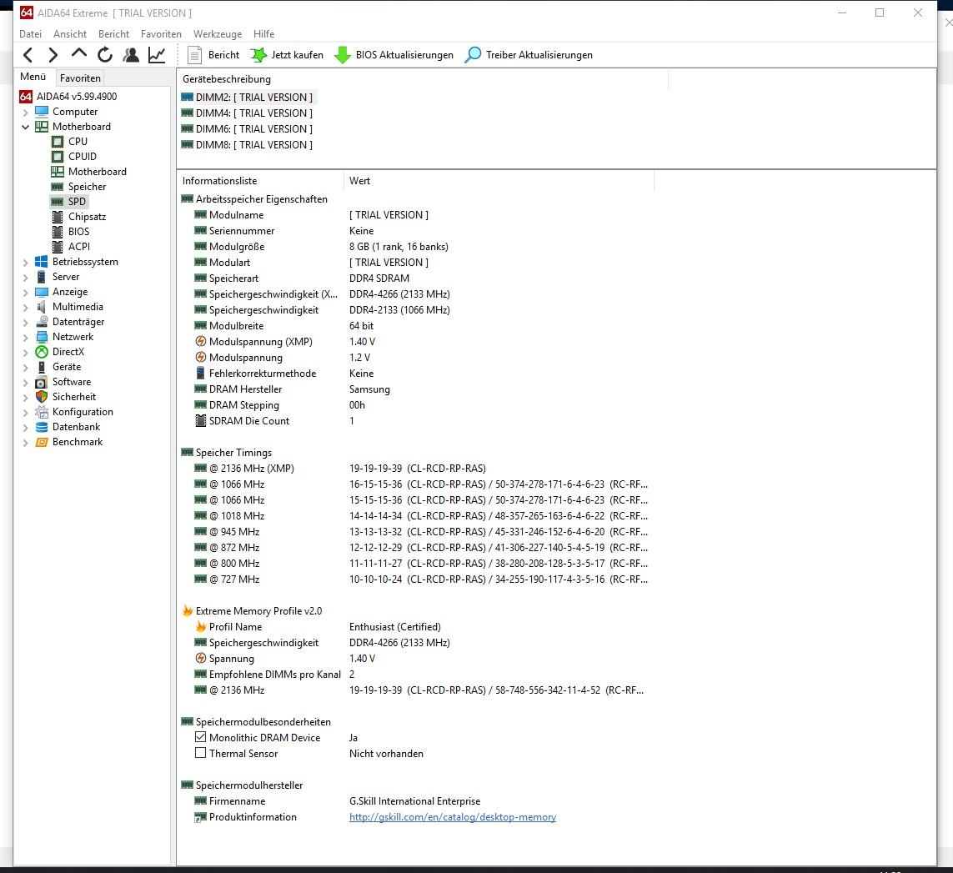Click the Chipsatz icon
The height and width of the screenshot is (873, 953).
(x=58, y=217)
